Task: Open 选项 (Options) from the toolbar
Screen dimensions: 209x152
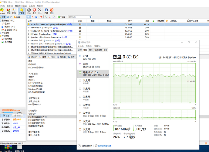Action: click(x=46, y=11)
